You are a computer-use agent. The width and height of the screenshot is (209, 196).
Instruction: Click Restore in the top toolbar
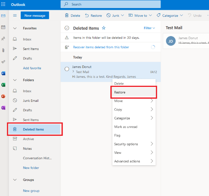[x=93, y=15]
